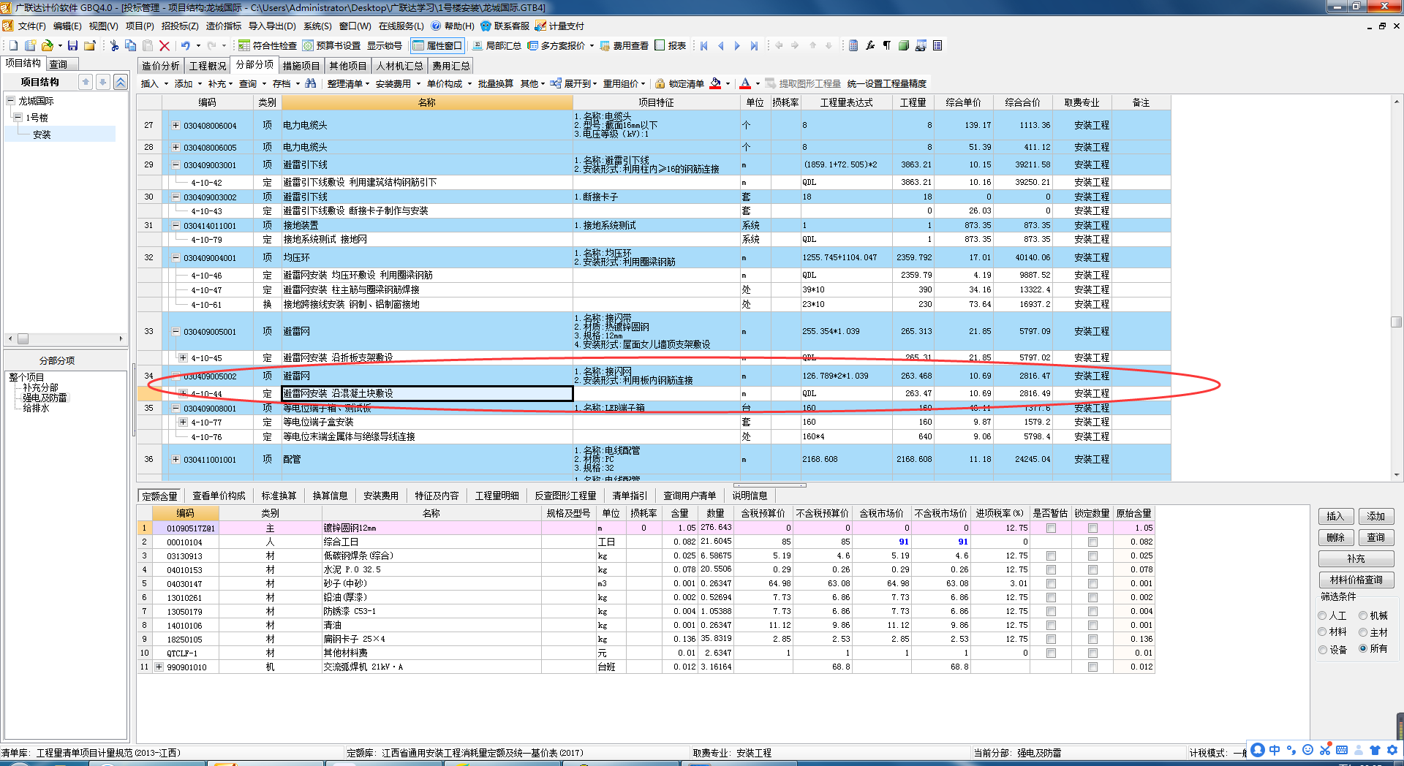Click the fx formula icon
This screenshot has height=766, width=1404.
(x=870, y=45)
